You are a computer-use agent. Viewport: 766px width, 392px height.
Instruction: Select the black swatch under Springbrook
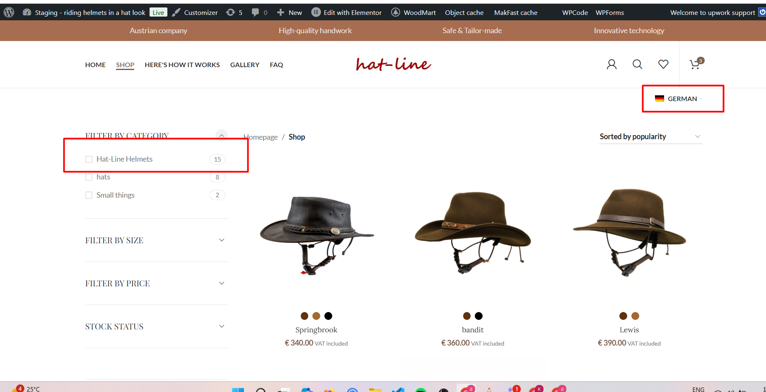(328, 316)
